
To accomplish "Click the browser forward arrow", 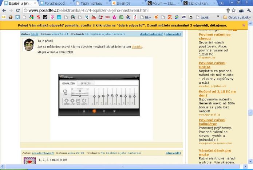I will (11, 11).
